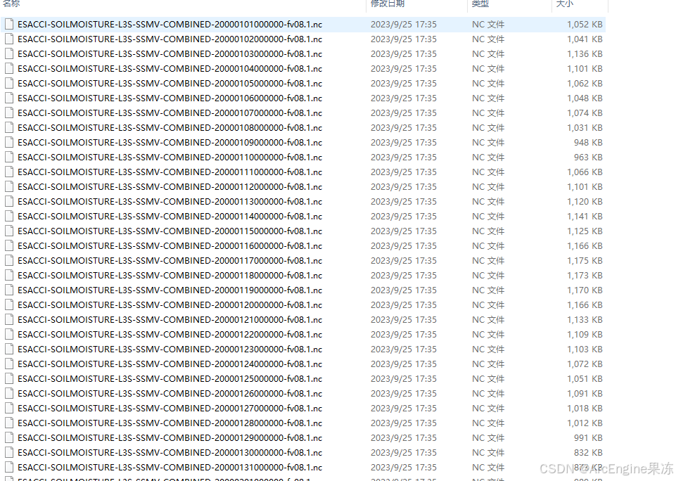Image resolution: width=676 pixels, height=481 pixels.
Task: Click the 1,141 KB size cell
Action: [x=585, y=217]
